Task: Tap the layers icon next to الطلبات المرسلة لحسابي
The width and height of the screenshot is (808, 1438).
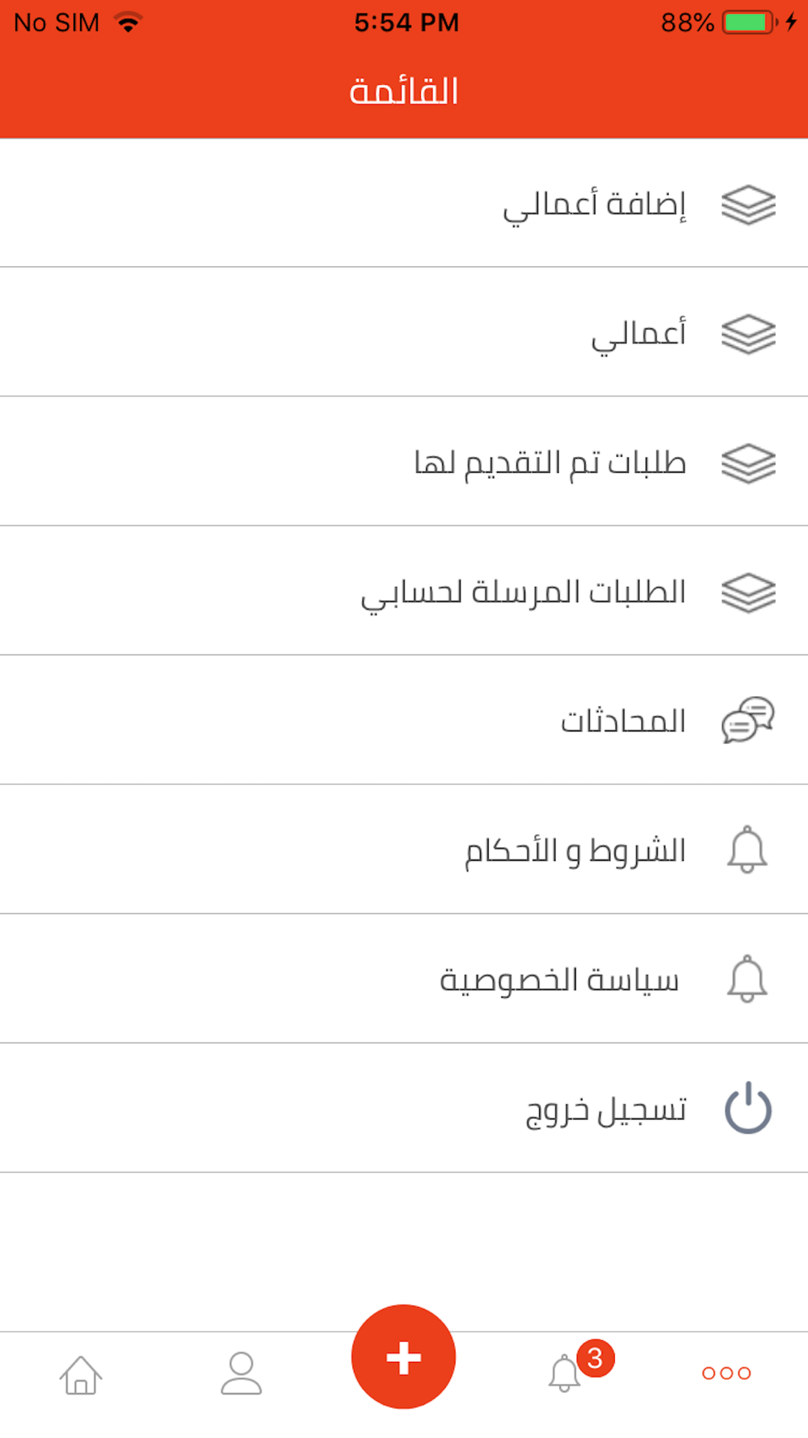Action: (x=748, y=593)
